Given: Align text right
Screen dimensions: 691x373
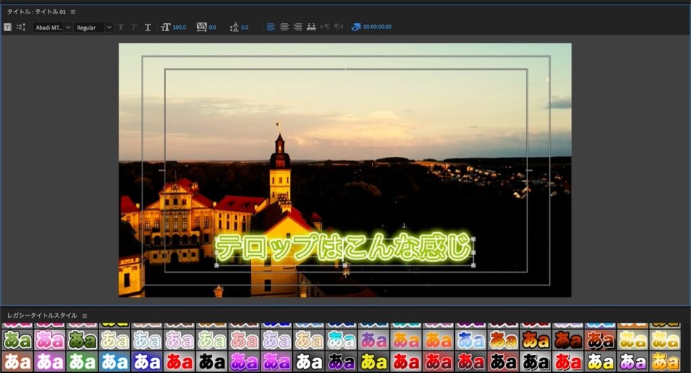Looking at the screenshot, I should (298, 27).
